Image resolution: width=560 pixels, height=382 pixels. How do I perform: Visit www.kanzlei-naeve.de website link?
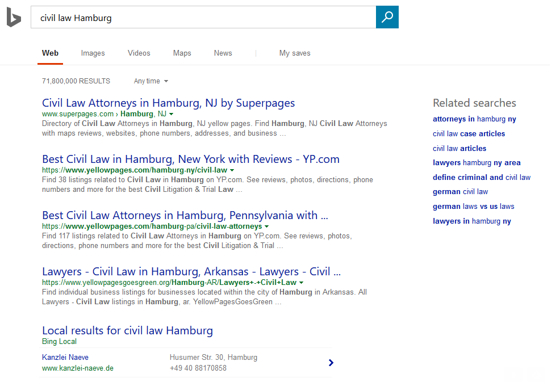click(x=78, y=368)
